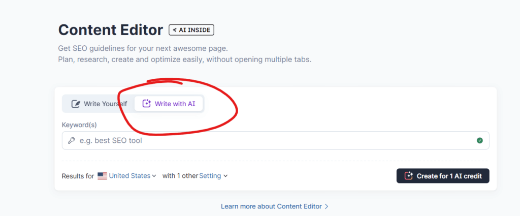520x216 pixels.
Task: Click the feather pen icon on Write Yourself
Action: click(76, 104)
